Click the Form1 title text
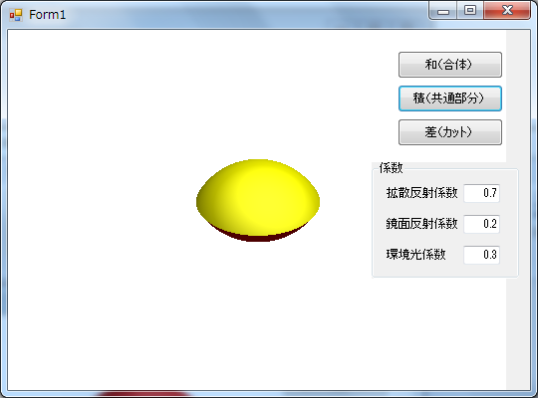538x398 pixels. 48,15
